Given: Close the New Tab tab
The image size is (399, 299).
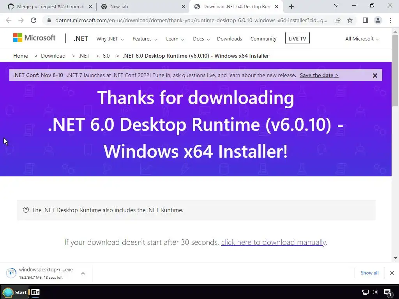Looking at the screenshot, I should tap(184, 7).
